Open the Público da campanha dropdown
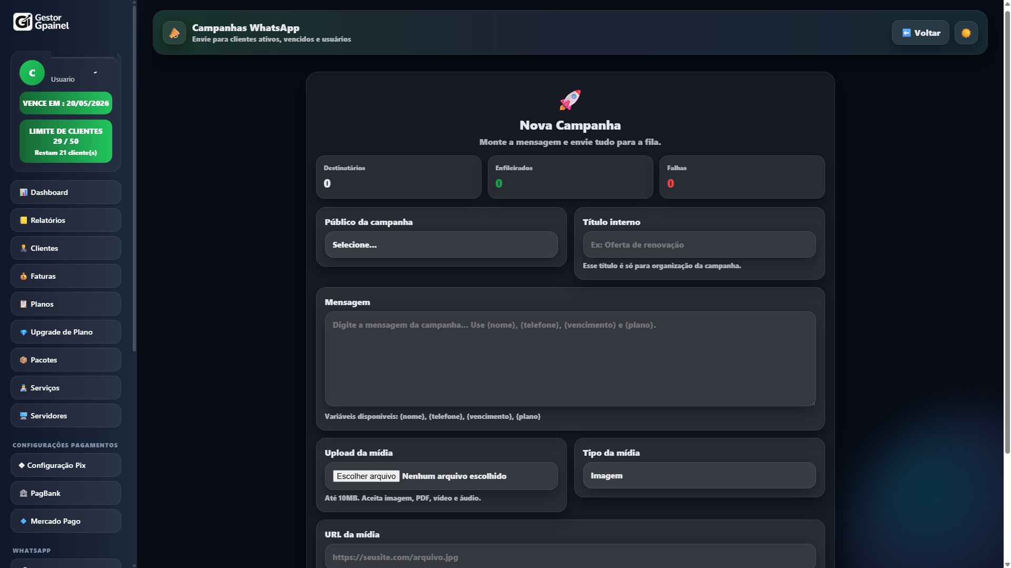Viewport: 1011px width, 568px height. point(441,244)
